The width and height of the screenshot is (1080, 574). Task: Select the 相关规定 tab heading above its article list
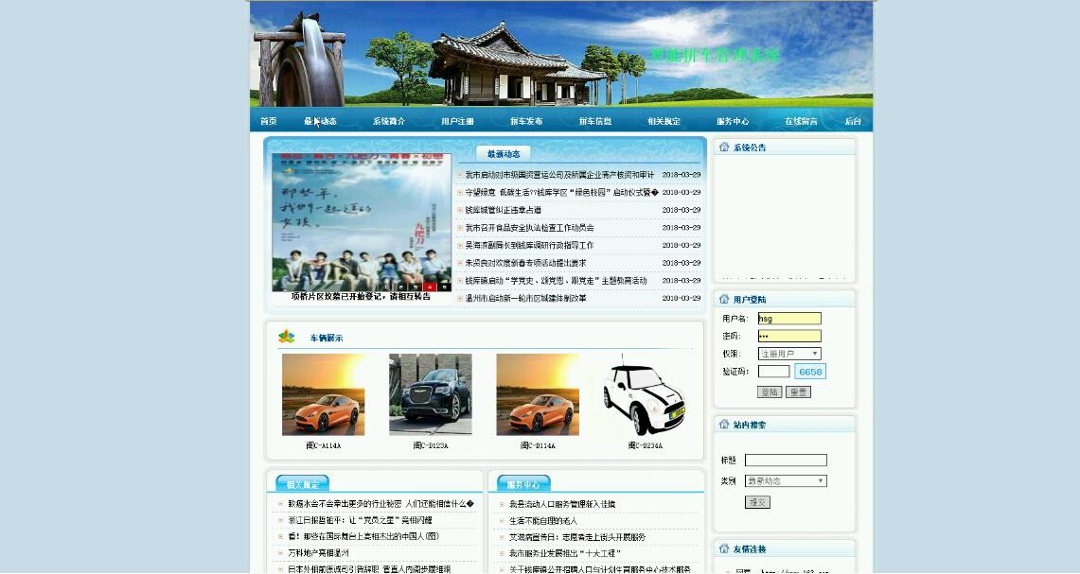point(302,484)
